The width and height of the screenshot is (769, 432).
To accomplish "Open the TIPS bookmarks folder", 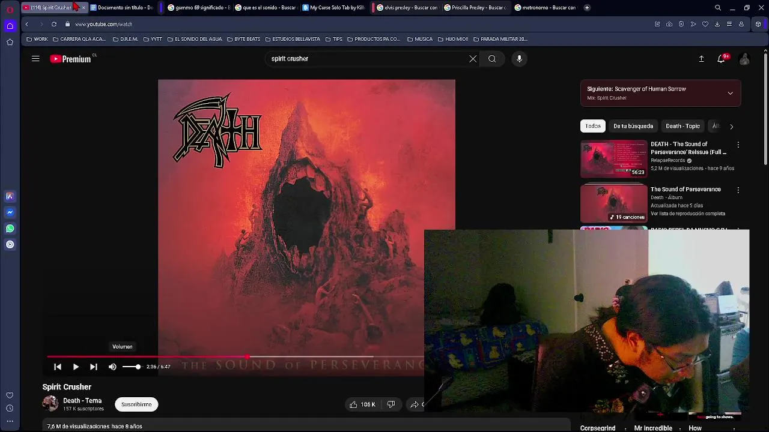I will pos(333,39).
